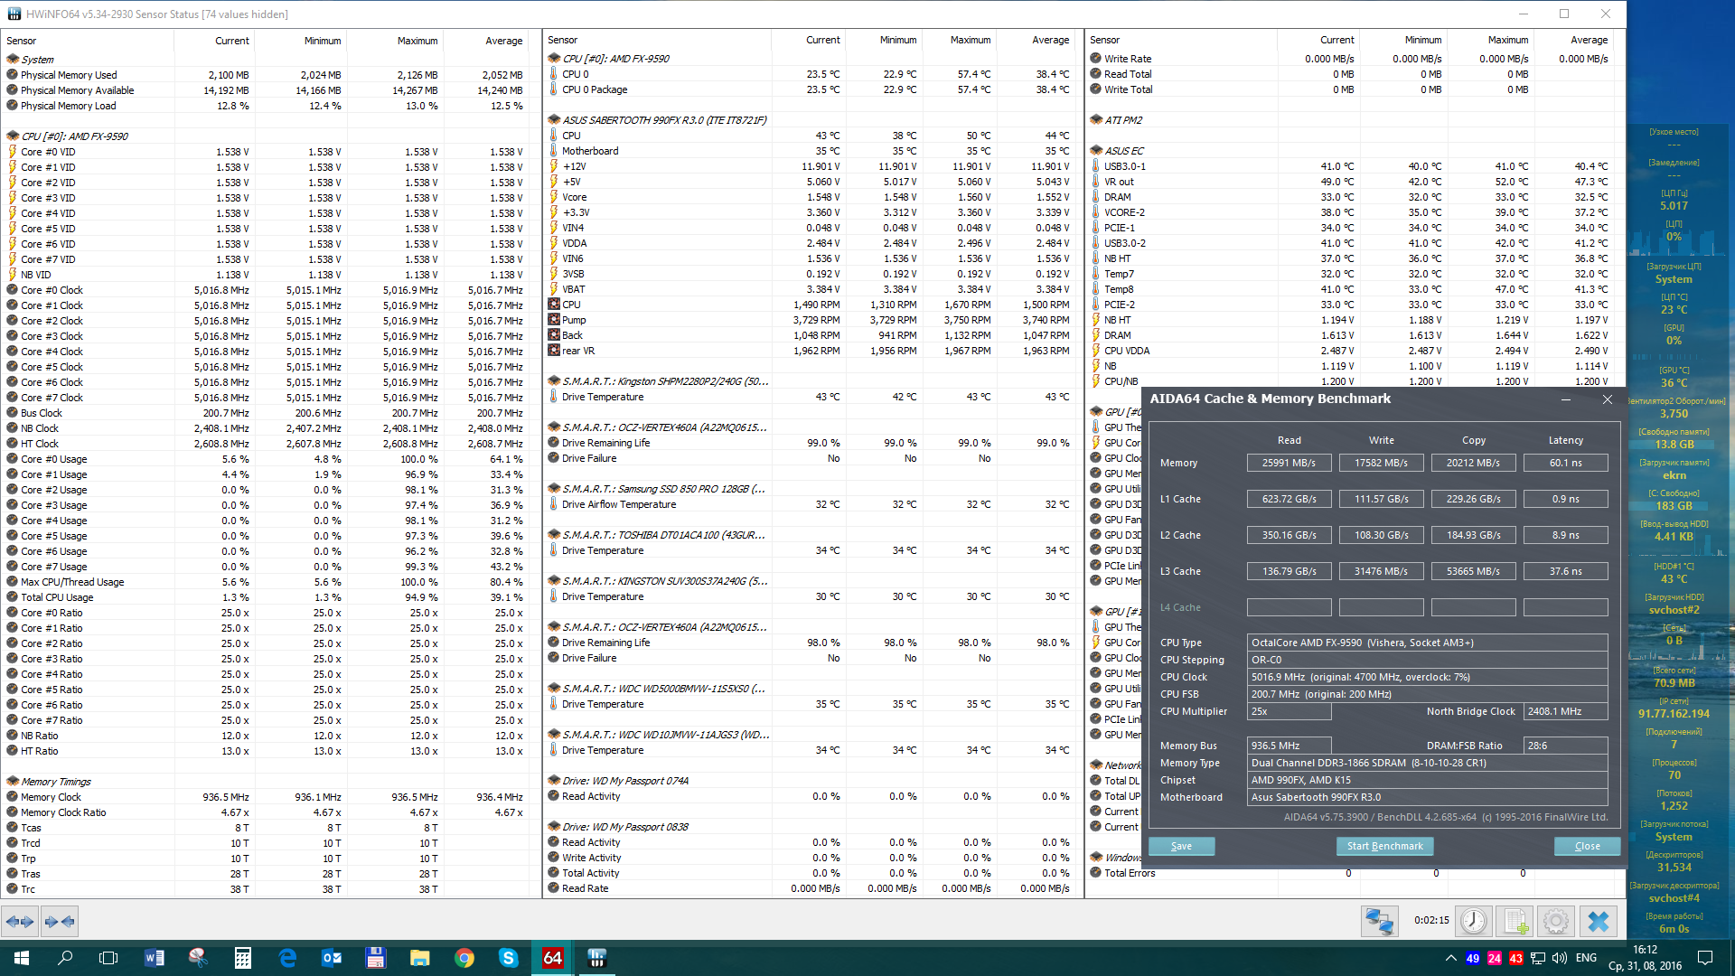This screenshot has height=976, width=1735.
Task: Open sensor settings gear icon
Action: [1556, 921]
